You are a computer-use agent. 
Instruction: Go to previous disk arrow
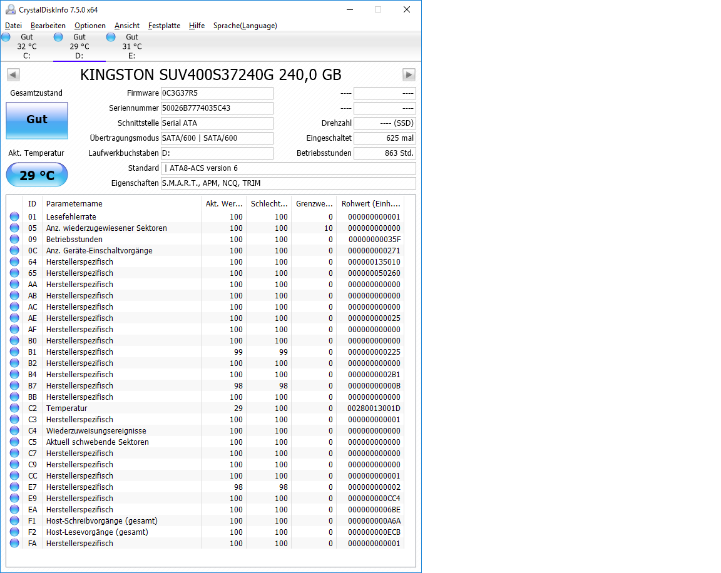(x=13, y=74)
